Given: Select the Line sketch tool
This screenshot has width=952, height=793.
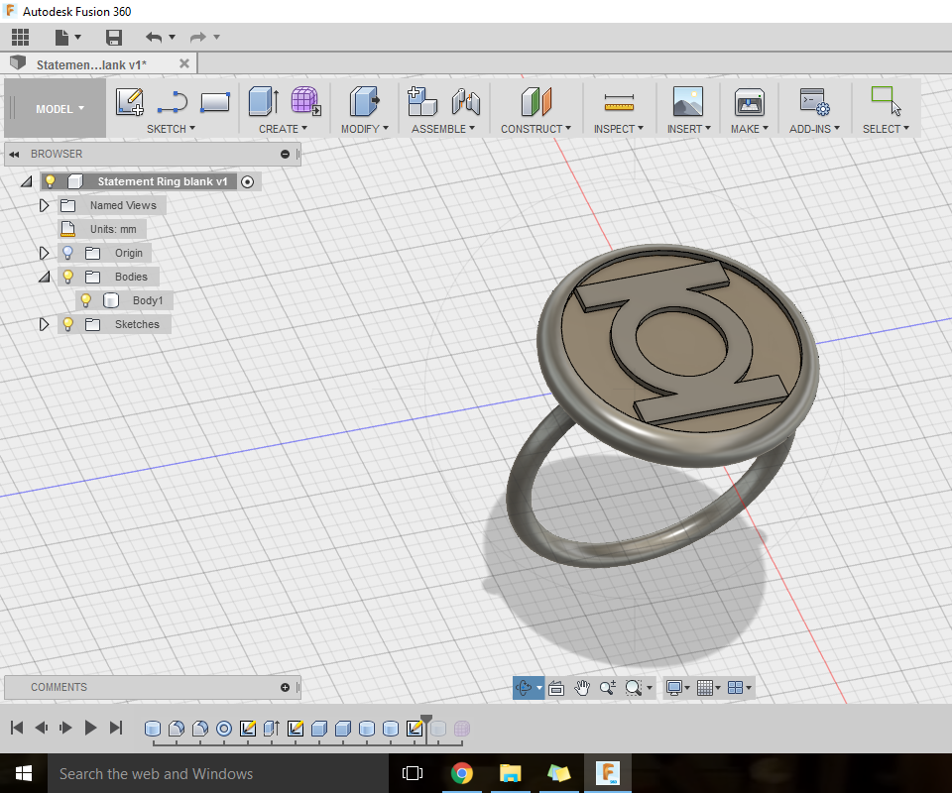Looking at the screenshot, I should (x=173, y=101).
